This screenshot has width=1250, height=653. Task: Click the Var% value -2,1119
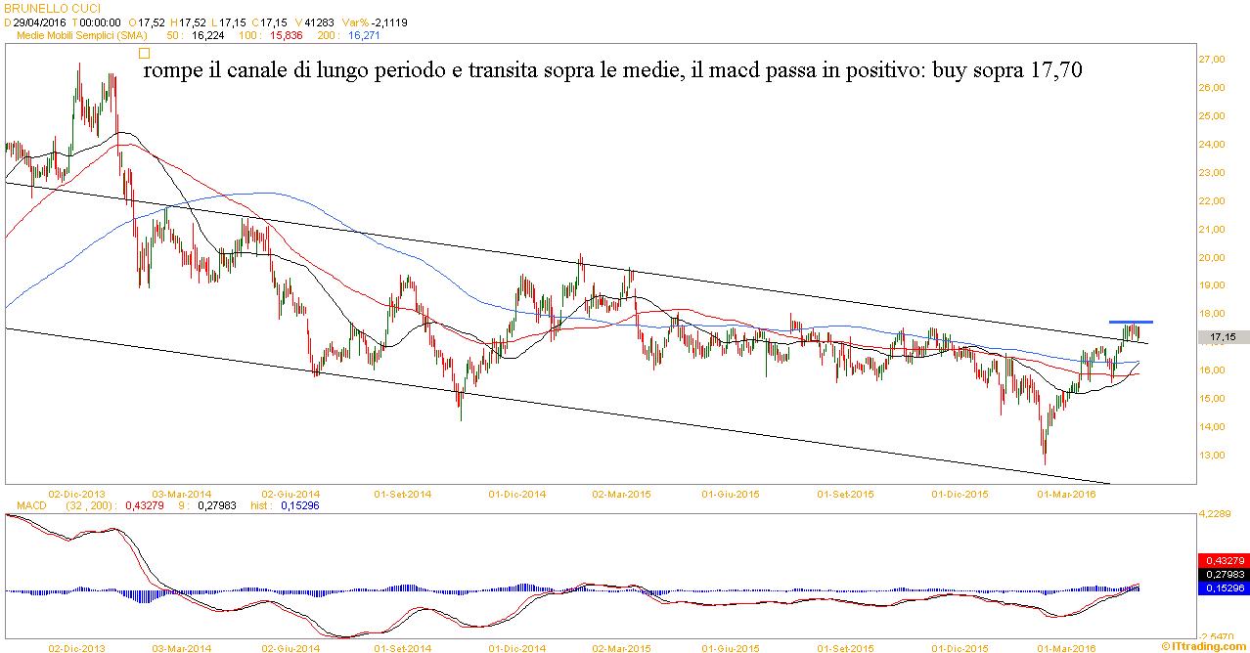pyautogui.click(x=390, y=22)
